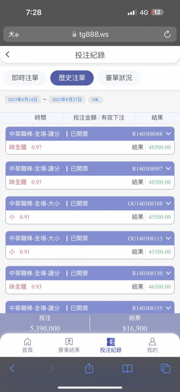Tap the tg888.ws address bar
The image size is (180, 392).
point(90,34)
